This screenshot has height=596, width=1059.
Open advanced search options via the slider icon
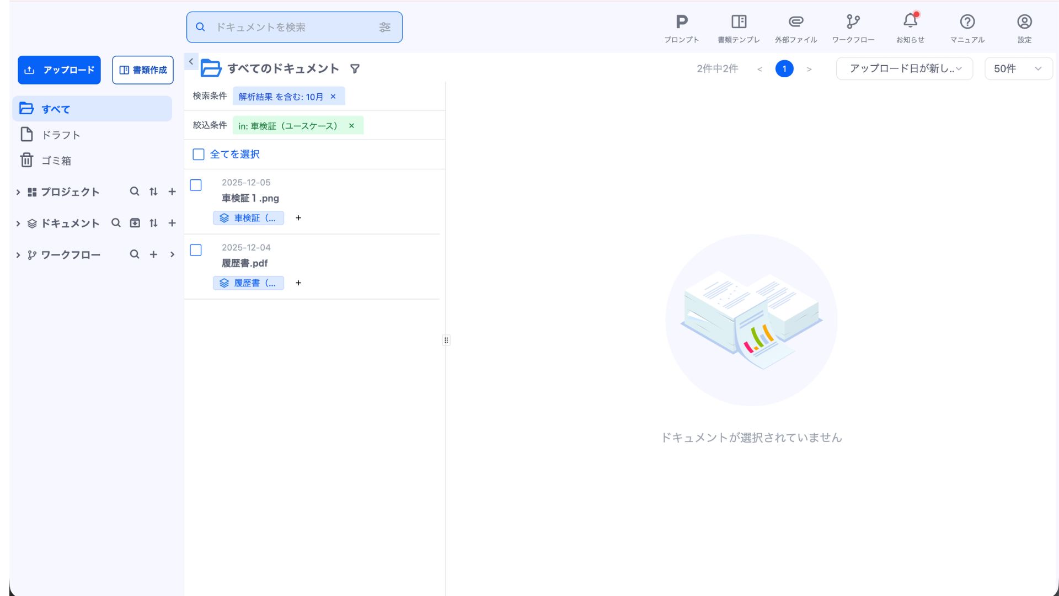click(x=385, y=27)
